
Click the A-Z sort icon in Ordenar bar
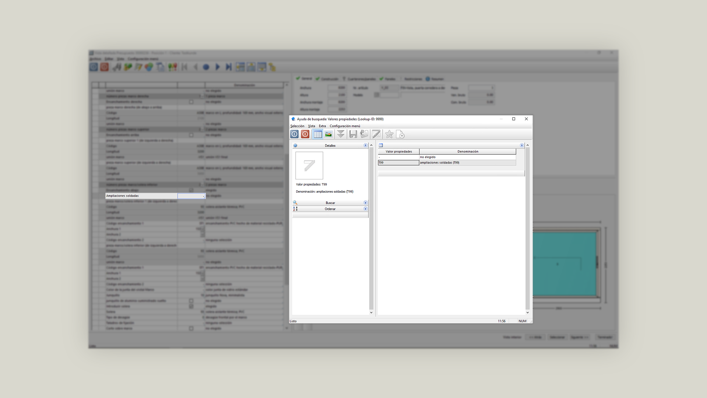(295, 209)
